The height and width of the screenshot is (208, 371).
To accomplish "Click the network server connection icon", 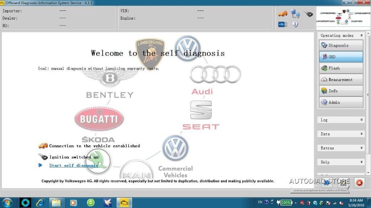I will (295, 14).
